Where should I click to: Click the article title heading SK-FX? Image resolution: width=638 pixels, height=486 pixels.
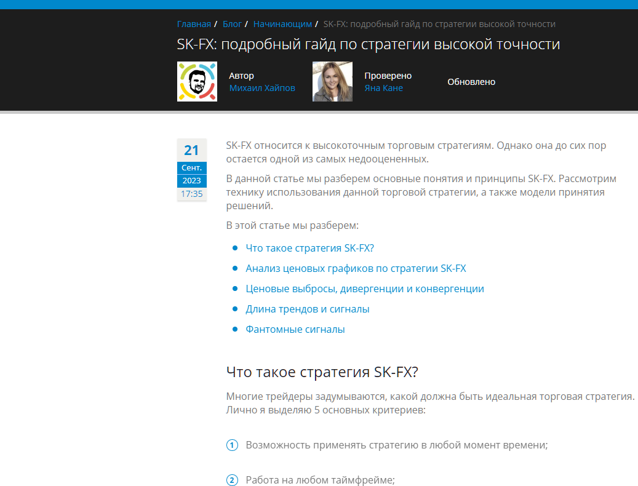pos(369,44)
